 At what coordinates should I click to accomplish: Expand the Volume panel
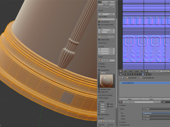(x=120, y=122)
